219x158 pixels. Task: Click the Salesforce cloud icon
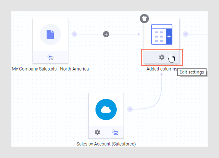(106, 110)
